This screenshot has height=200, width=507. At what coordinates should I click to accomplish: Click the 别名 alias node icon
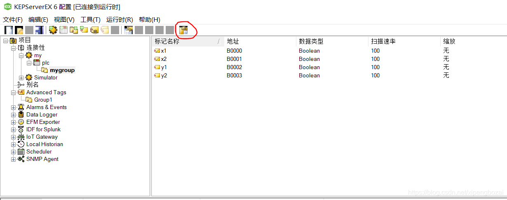coord(21,85)
